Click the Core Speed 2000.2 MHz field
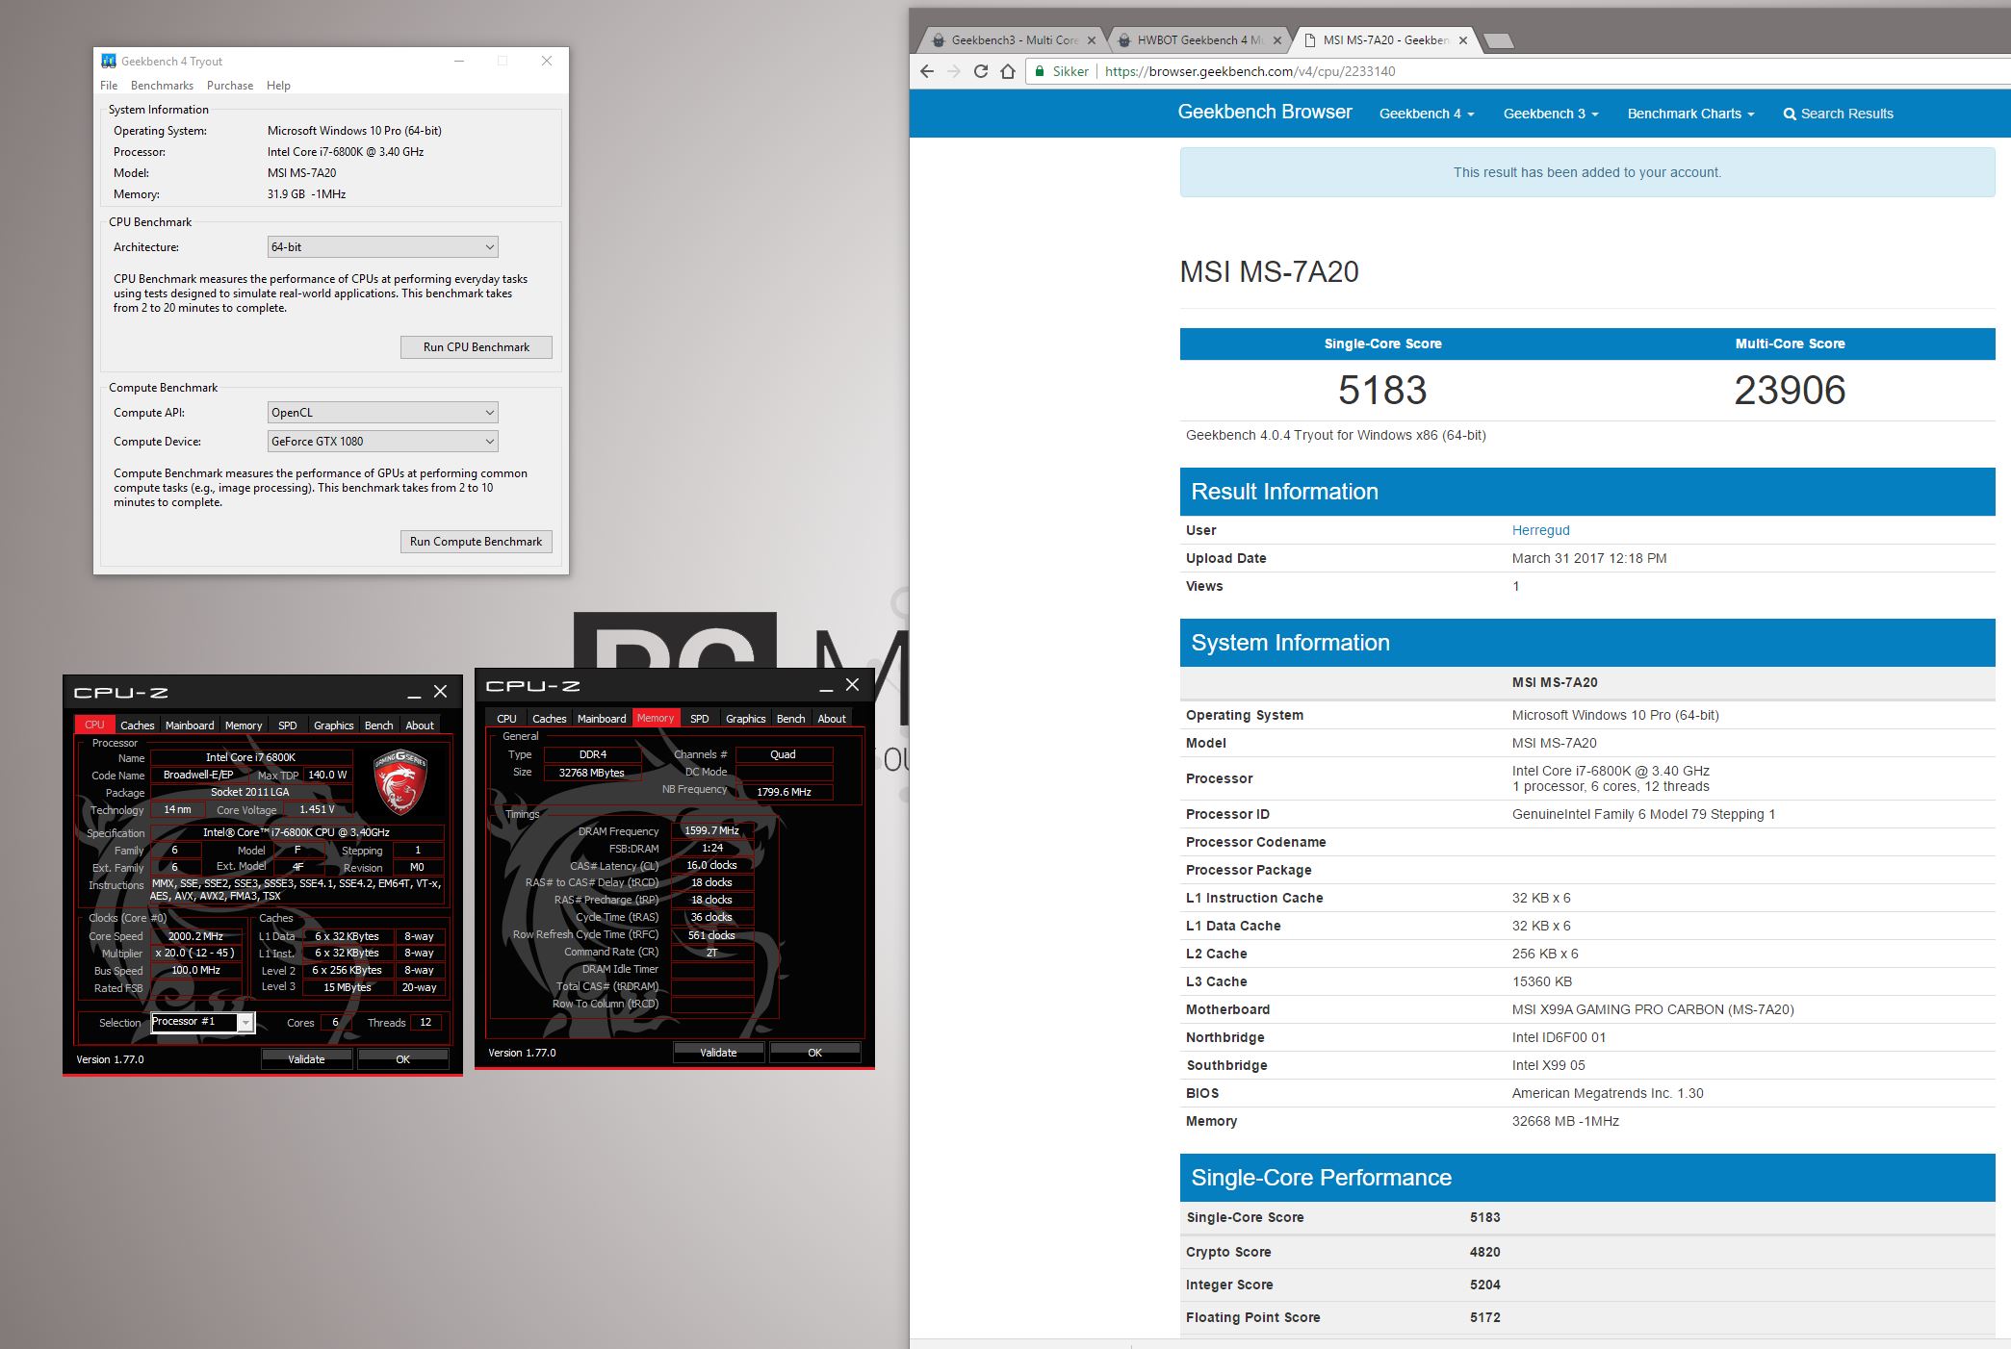This screenshot has height=1349, width=2011. (x=195, y=936)
